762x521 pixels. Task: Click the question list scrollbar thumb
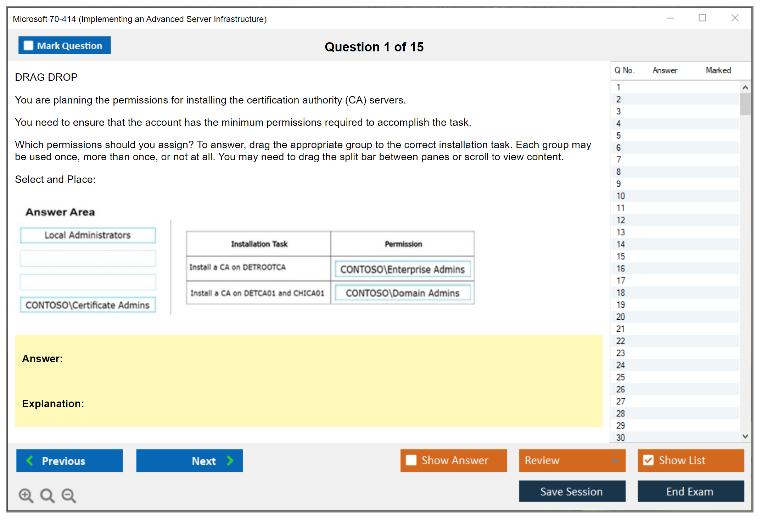[745, 104]
